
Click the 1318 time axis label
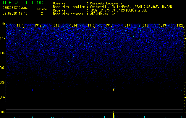pos(145,25)
